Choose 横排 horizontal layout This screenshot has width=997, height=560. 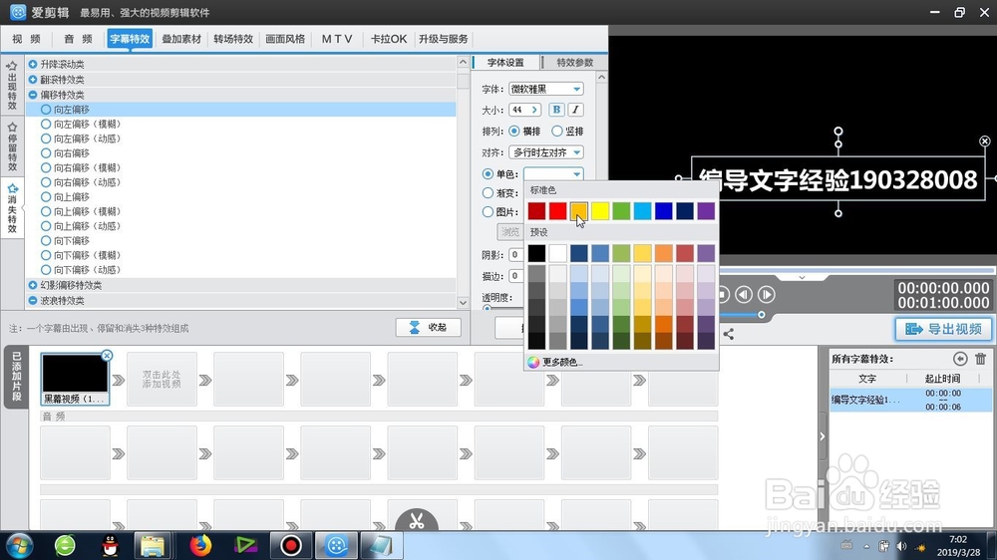pos(513,131)
